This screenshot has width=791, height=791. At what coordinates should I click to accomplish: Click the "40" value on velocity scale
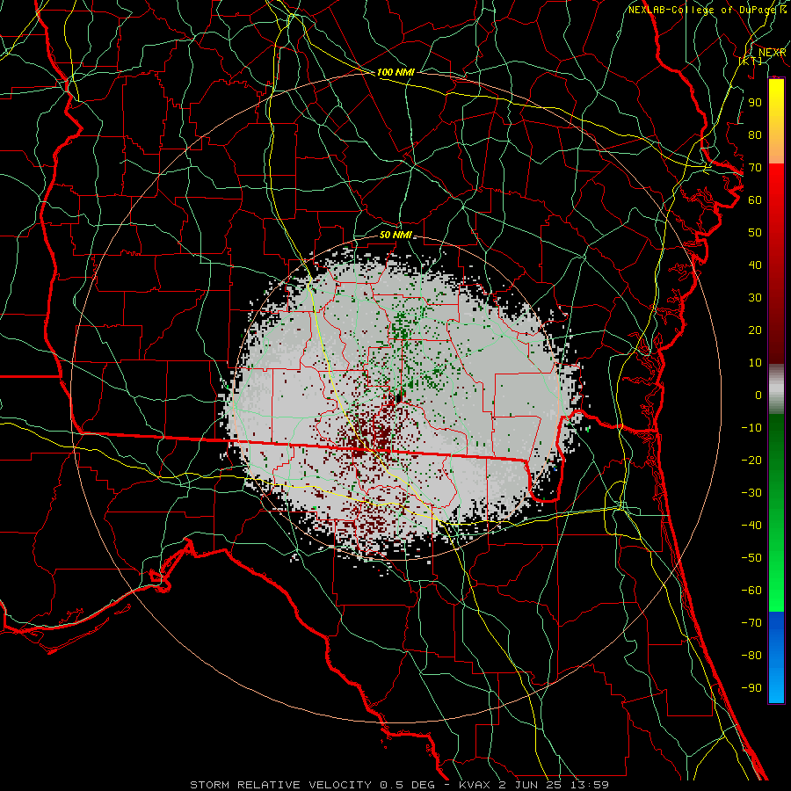(x=755, y=265)
